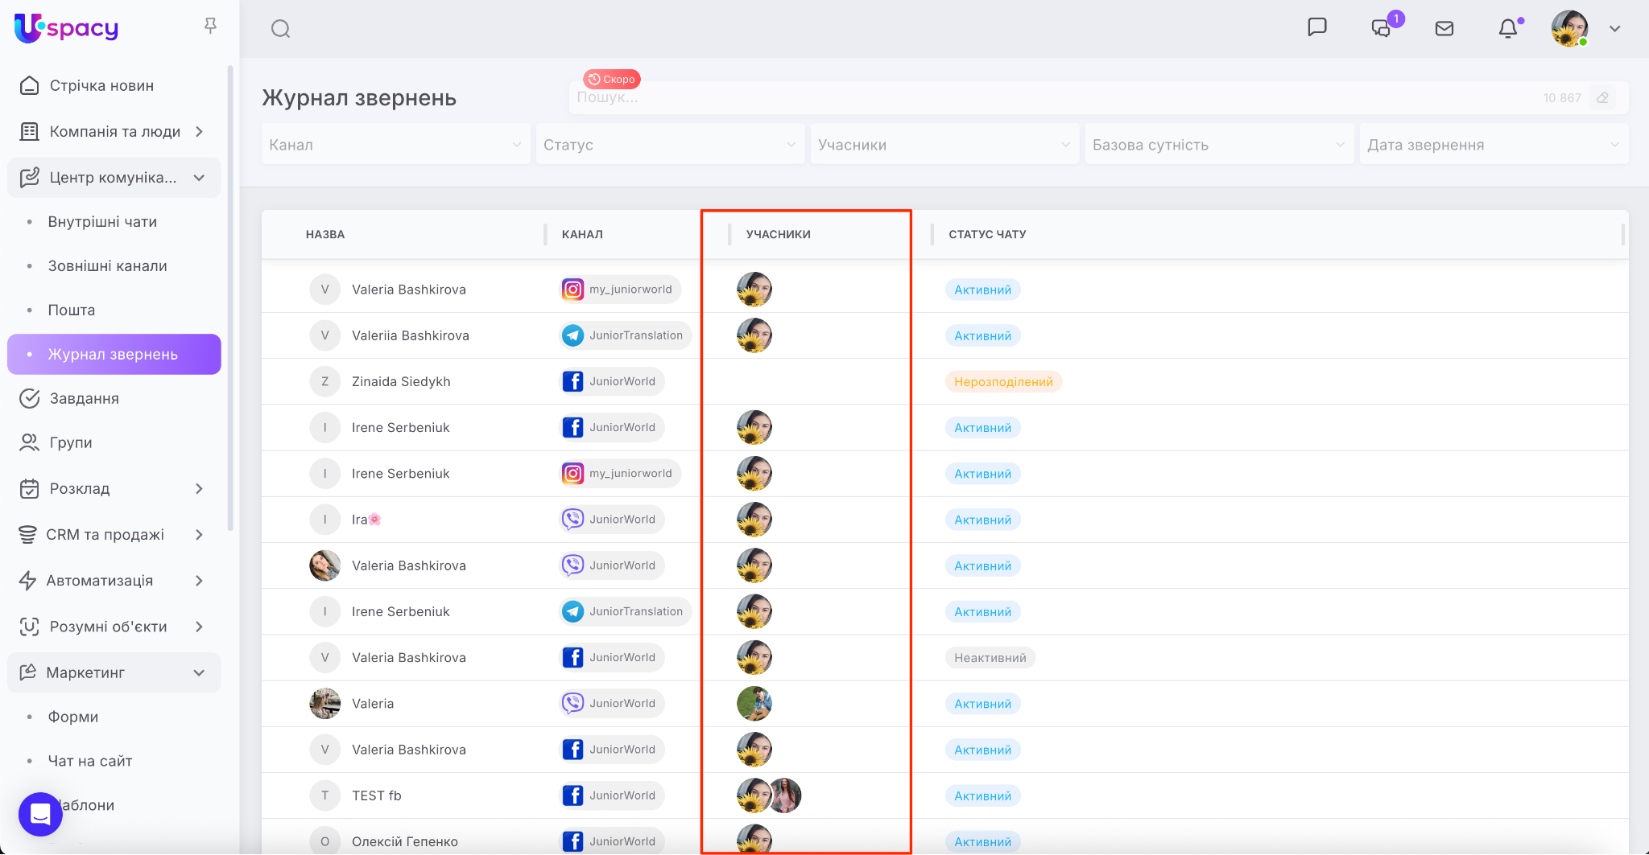1649x855 pixels.
Task: Open user profile menu arrow
Action: coord(1614,29)
